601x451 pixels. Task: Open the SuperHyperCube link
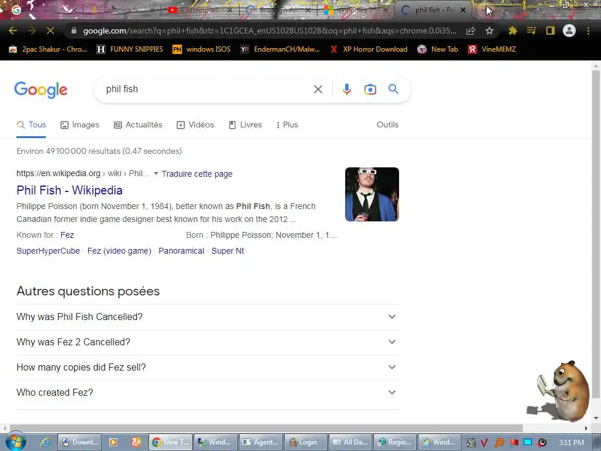48,251
